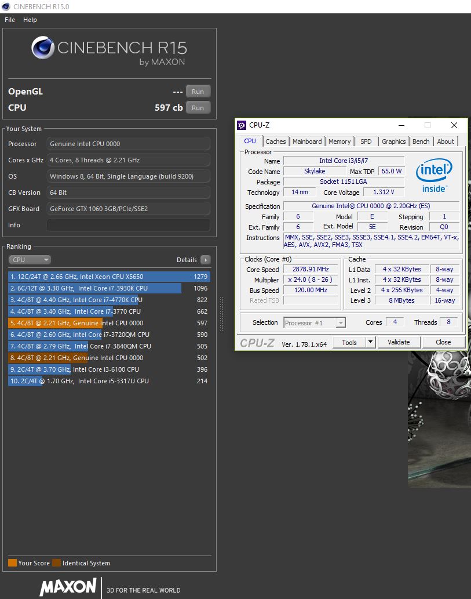
Task: Switch to the Memory tab in CPU-Z
Action: pos(339,141)
